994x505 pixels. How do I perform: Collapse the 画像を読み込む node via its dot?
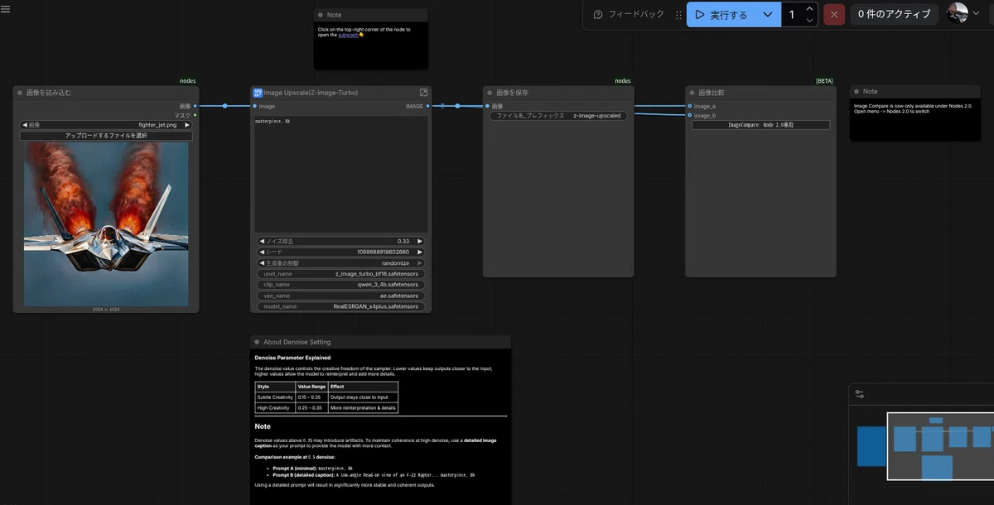tap(20, 93)
